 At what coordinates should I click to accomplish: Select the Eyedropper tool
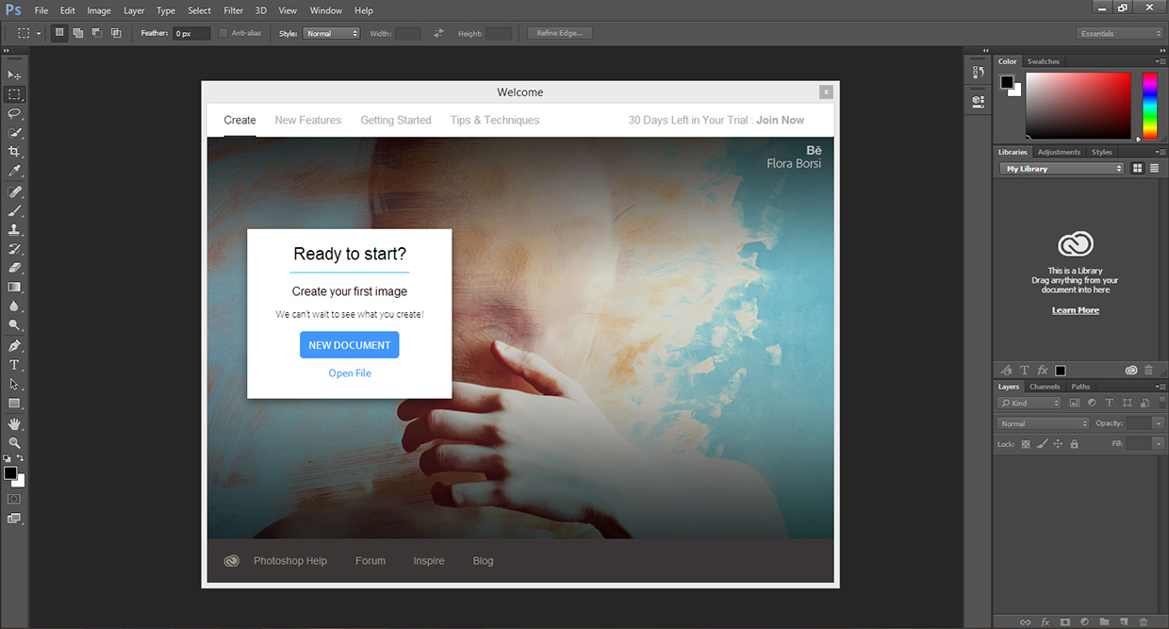point(14,172)
